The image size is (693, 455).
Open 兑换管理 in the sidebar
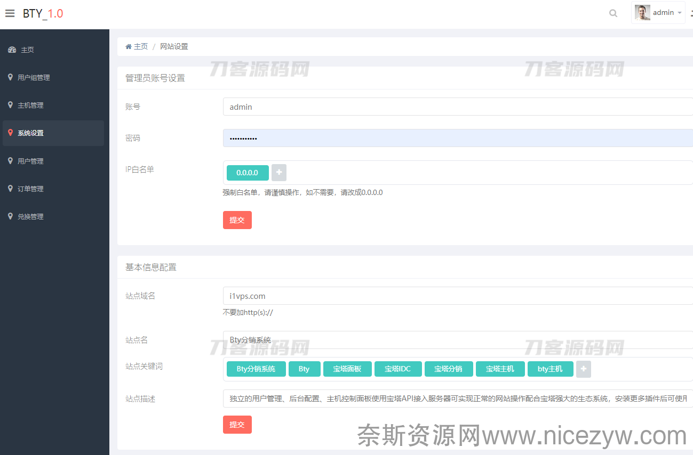[x=53, y=216]
